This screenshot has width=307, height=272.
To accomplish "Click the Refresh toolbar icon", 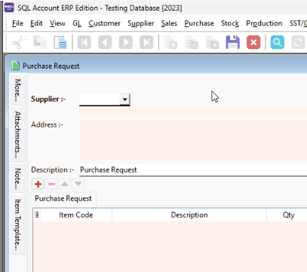I will click(x=298, y=42).
